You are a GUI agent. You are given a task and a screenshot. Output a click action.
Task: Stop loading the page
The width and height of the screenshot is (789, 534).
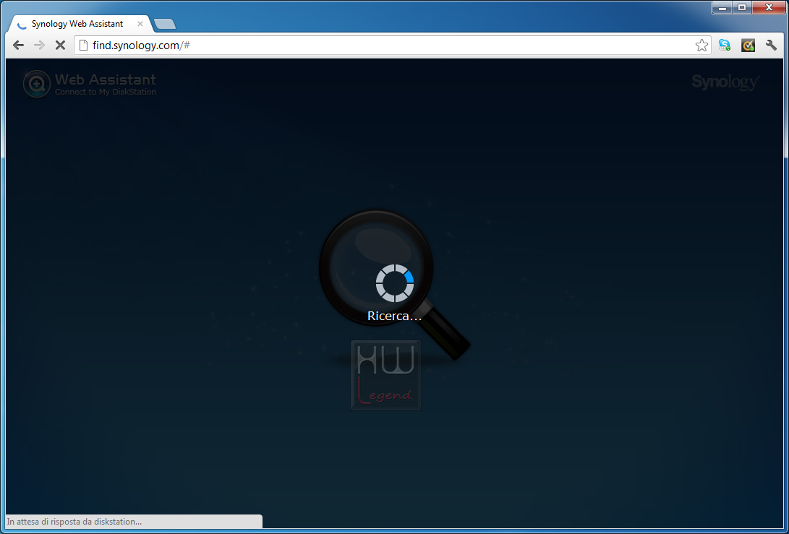point(60,46)
